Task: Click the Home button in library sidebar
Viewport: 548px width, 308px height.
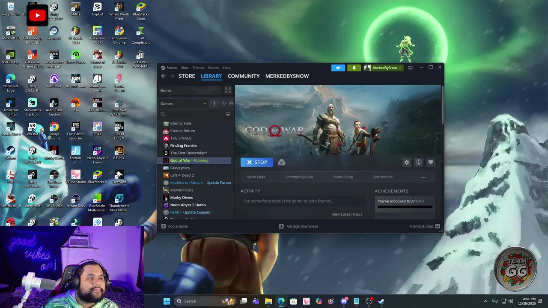Action: [190, 90]
